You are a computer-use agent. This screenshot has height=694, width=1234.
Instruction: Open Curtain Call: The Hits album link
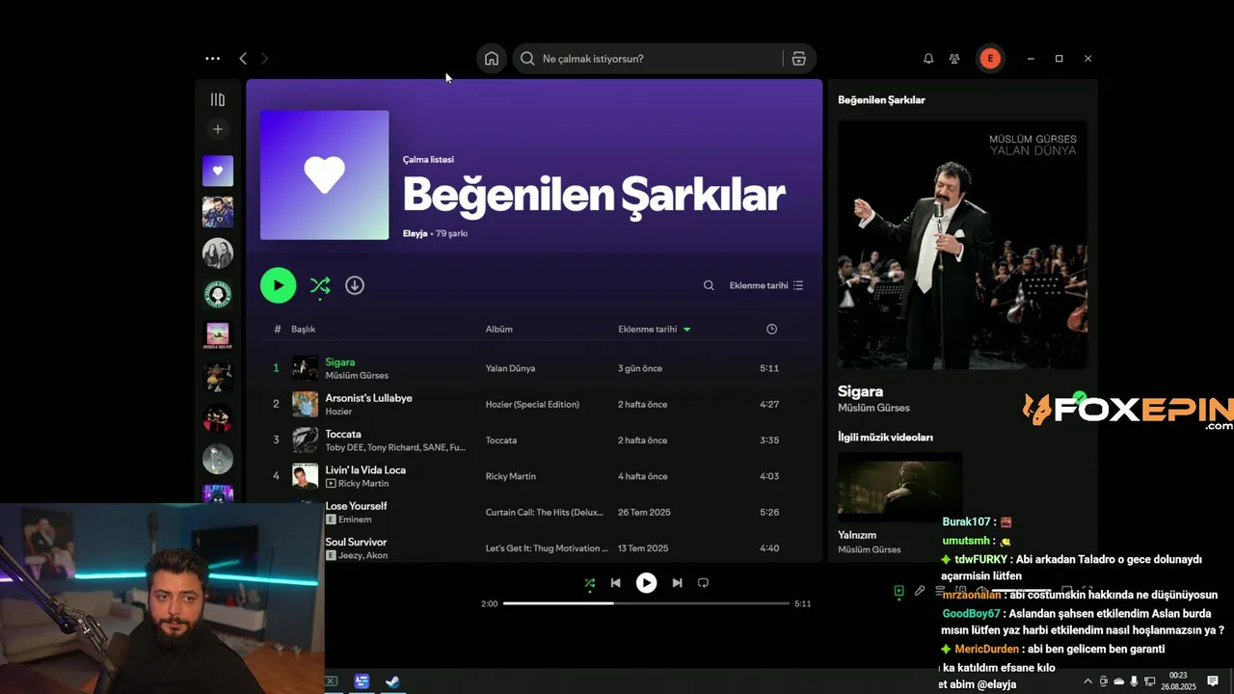coord(547,512)
